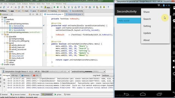Click the Redo arrow in the toolbar
The height and width of the screenshot is (98, 175).
click(11, 7)
